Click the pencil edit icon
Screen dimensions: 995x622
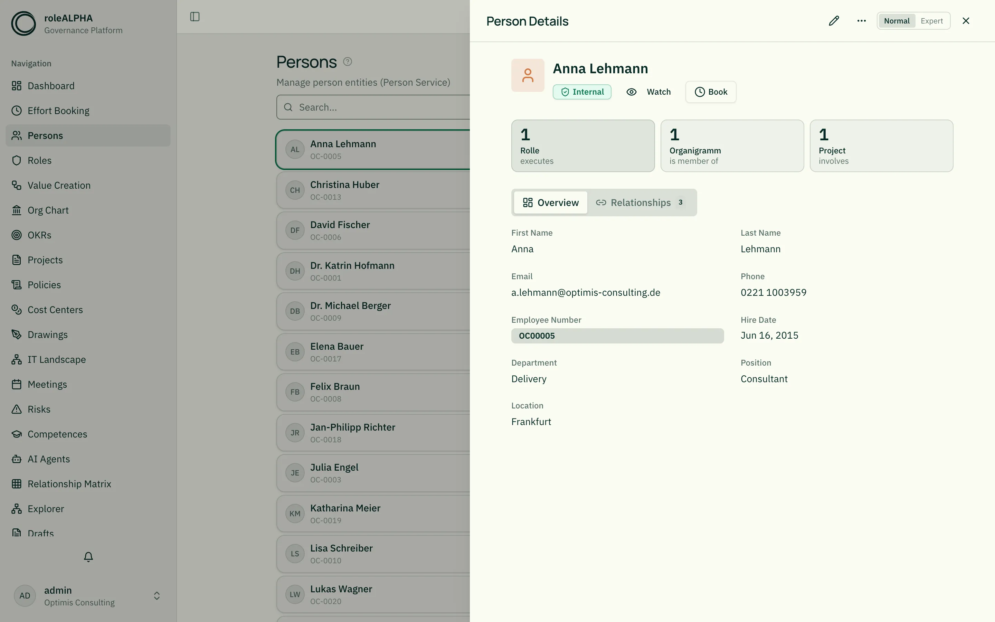tap(833, 21)
